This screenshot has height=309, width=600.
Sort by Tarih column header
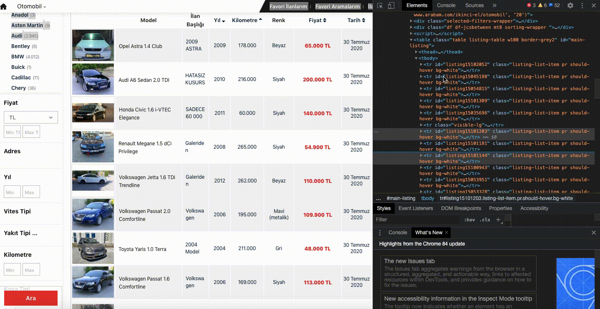356,20
